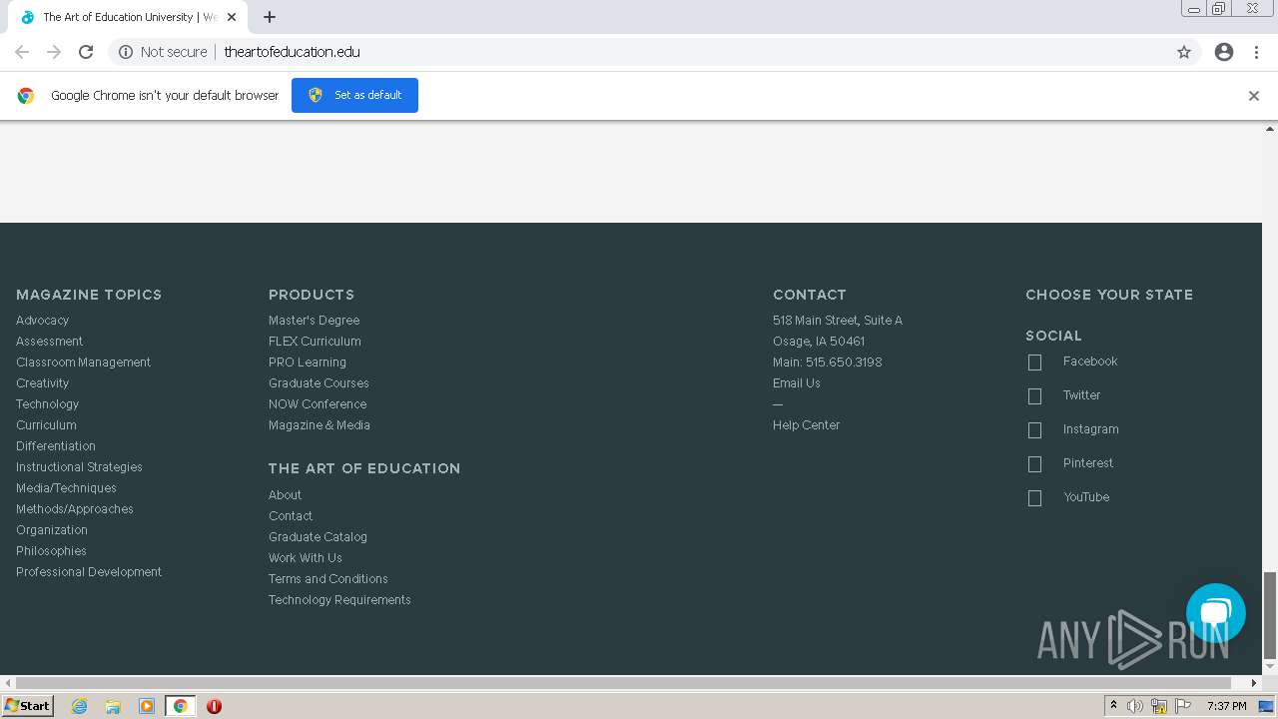Open Instructional Strategies link
Viewport: 1278px width, 719px height.
tap(79, 467)
